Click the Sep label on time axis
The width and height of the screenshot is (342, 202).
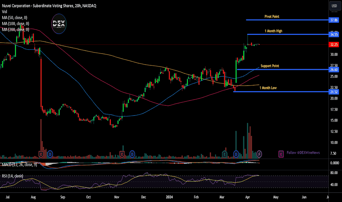pos(63,197)
